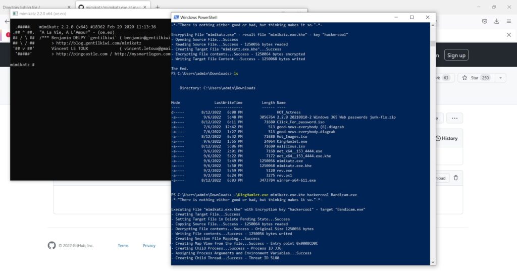Click 'mimikatz.exe.khe' row in ls listing
The width and height of the screenshot is (517, 277).
(241, 165)
